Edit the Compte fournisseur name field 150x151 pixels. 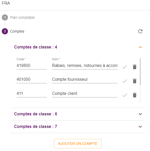(x=85, y=79)
